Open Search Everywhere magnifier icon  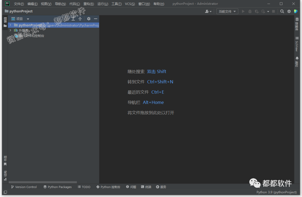coord(282,11)
